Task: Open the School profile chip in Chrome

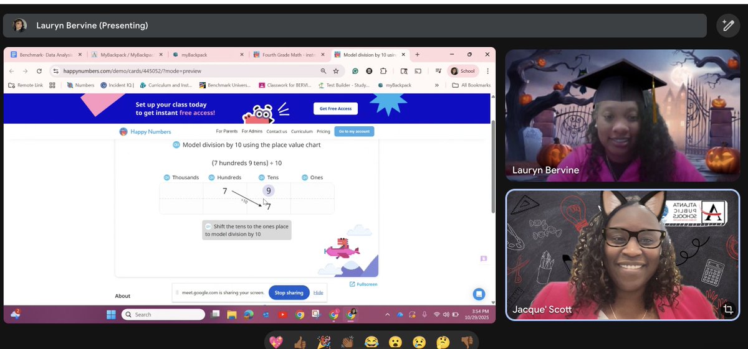Action: (464, 71)
